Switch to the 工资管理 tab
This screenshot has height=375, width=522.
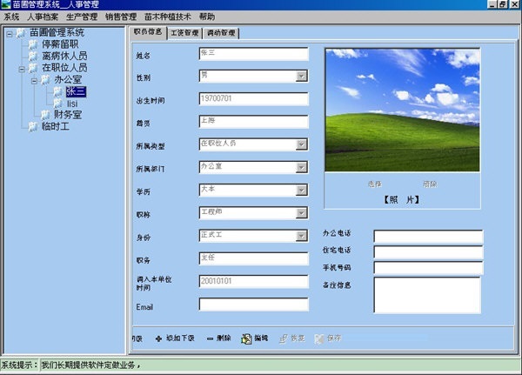point(184,33)
